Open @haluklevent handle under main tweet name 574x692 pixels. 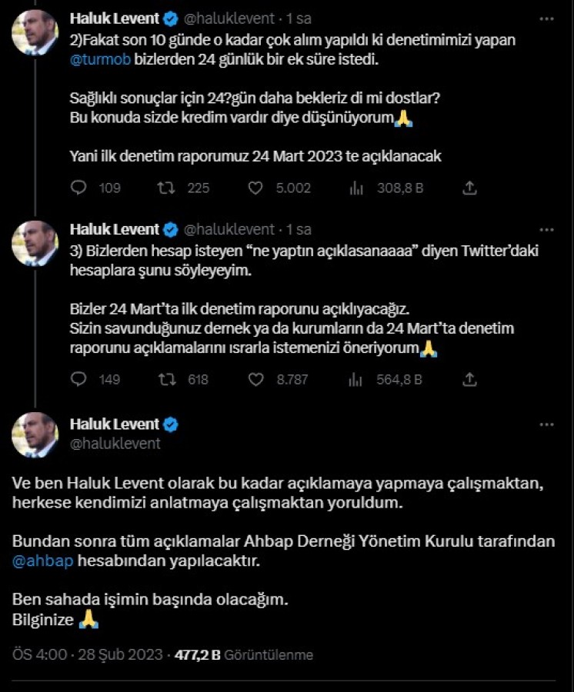115,444
